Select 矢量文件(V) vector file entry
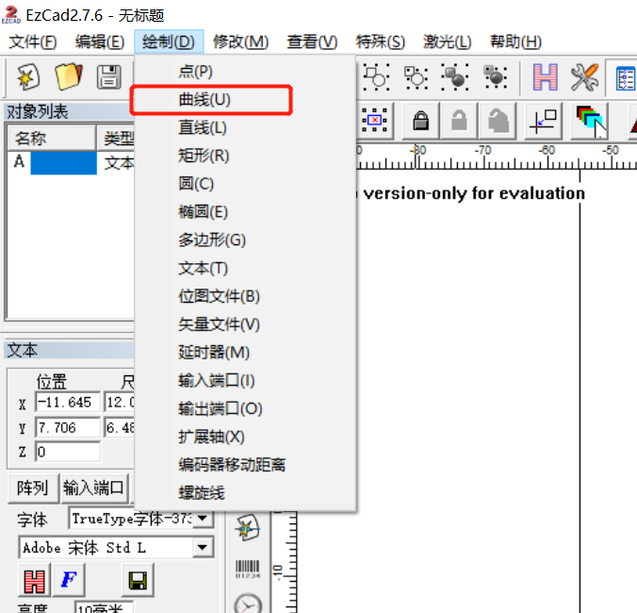 pos(245,324)
